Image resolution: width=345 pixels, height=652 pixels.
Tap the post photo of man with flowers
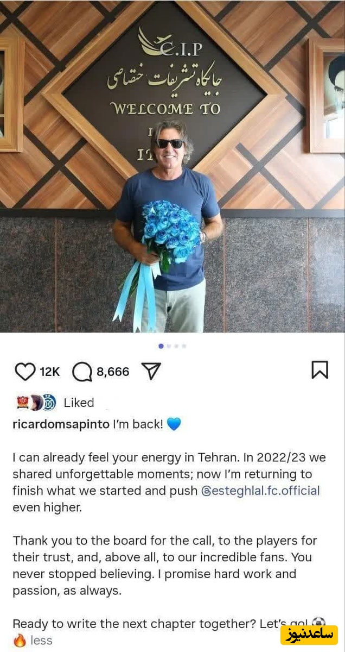(173, 166)
